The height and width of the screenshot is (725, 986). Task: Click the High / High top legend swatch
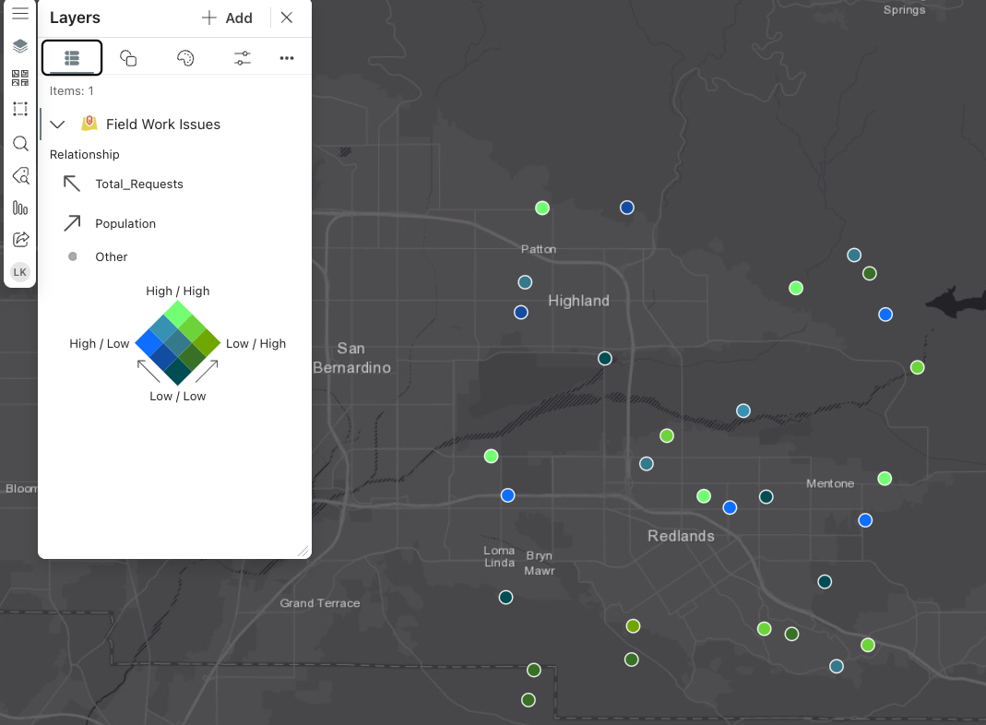pyautogui.click(x=178, y=315)
